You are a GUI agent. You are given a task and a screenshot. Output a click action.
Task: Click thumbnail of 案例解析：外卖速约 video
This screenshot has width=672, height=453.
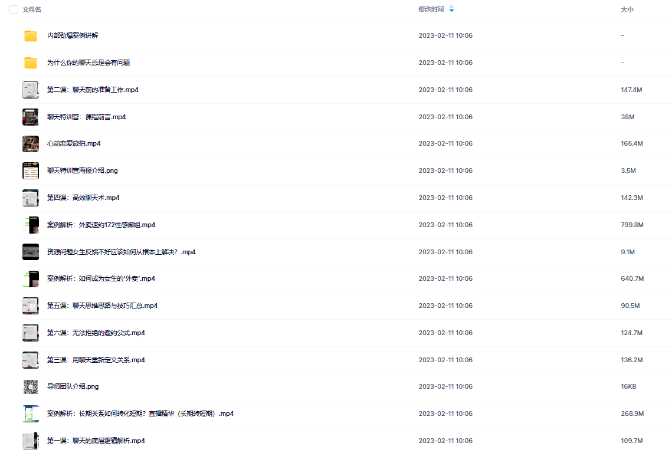point(31,225)
